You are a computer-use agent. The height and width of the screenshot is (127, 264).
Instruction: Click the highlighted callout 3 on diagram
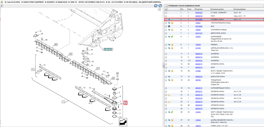pos(125,103)
